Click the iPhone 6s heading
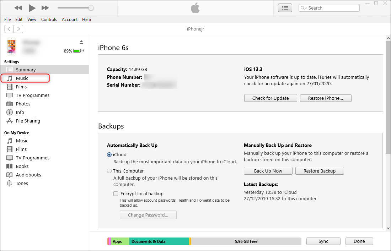 click(113, 48)
